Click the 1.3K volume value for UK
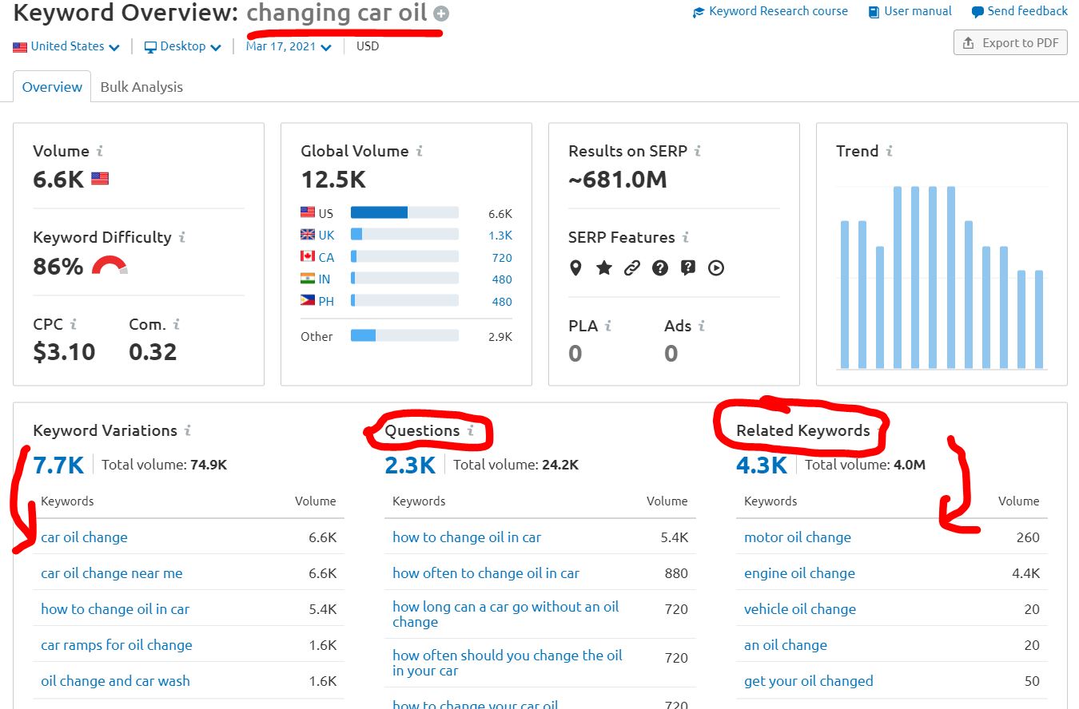 point(500,235)
